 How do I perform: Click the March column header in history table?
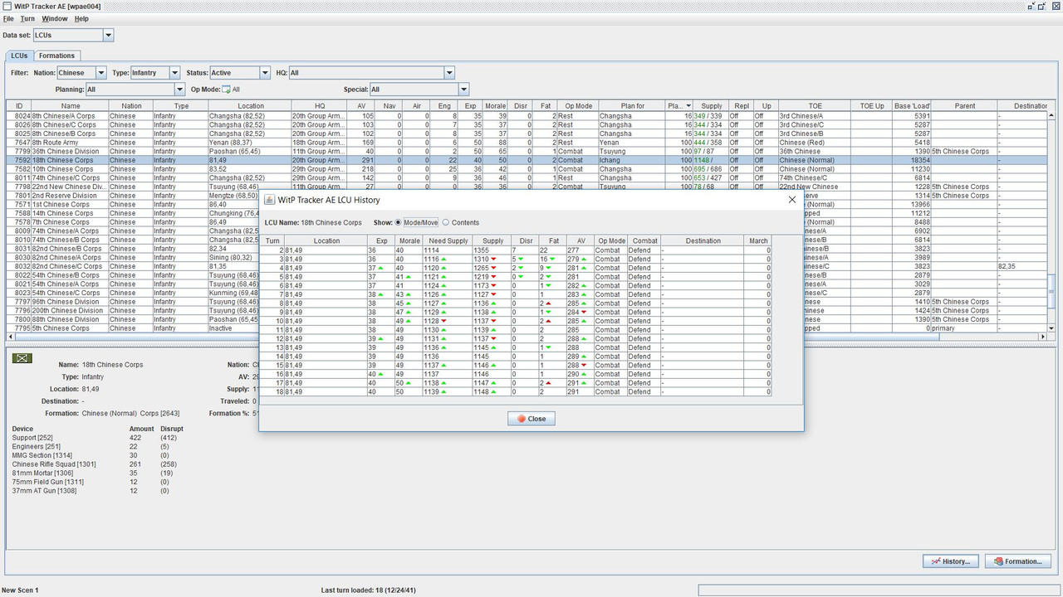pyautogui.click(x=757, y=240)
